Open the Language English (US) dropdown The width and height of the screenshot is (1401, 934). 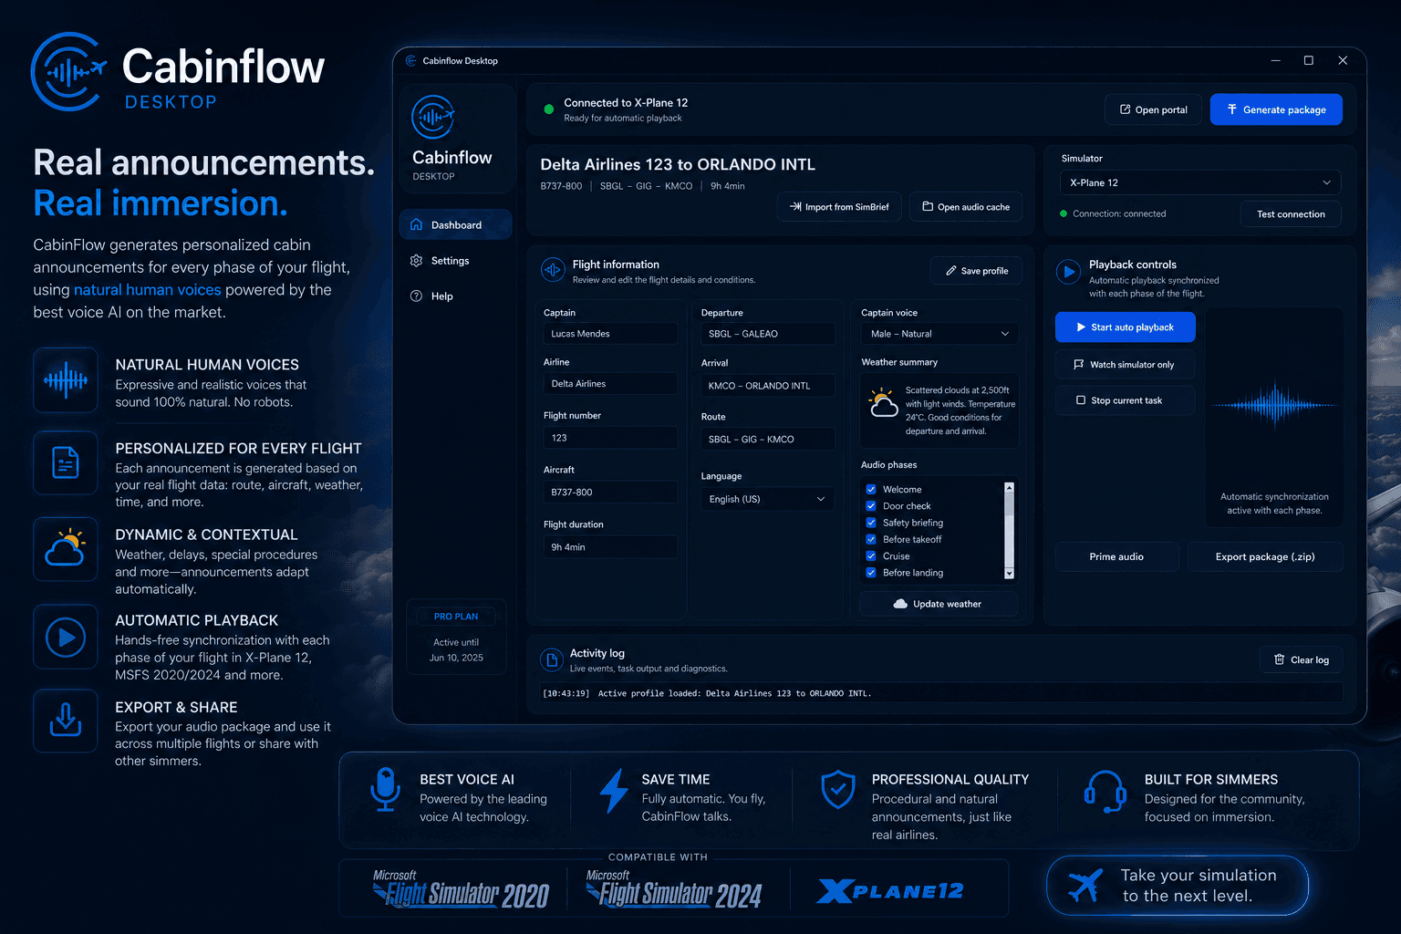pos(767,499)
